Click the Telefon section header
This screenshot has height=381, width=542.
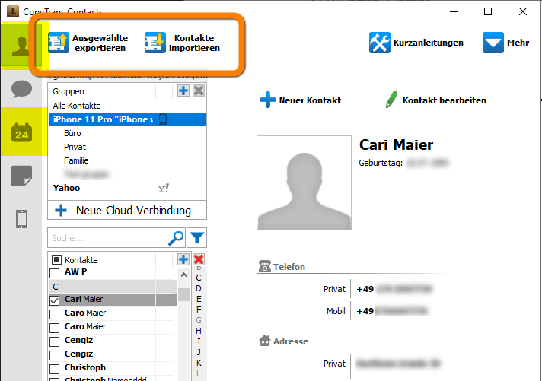[282, 267]
